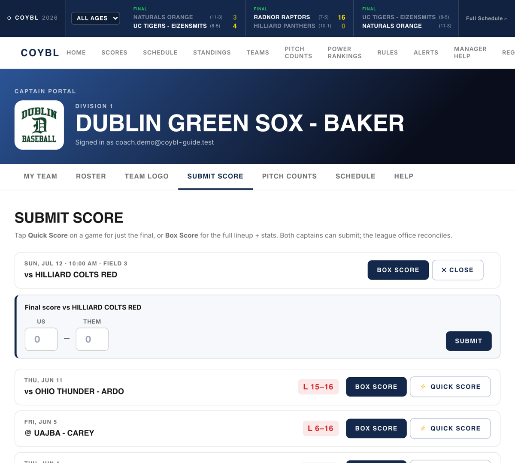The width and height of the screenshot is (515, 463).
Task: Submit the final score
Action: pos(469,341)
